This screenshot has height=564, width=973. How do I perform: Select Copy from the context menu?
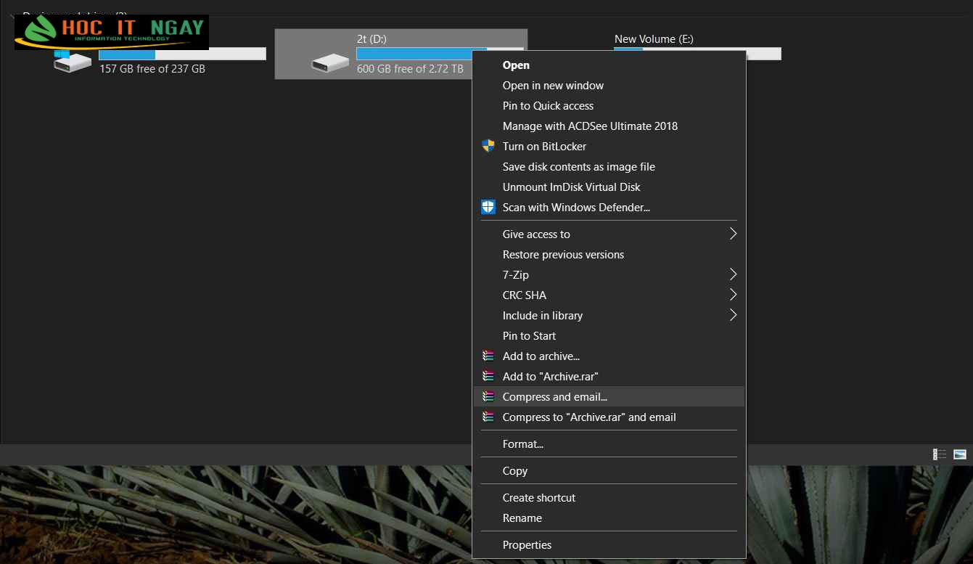click(x=609, y=471)
